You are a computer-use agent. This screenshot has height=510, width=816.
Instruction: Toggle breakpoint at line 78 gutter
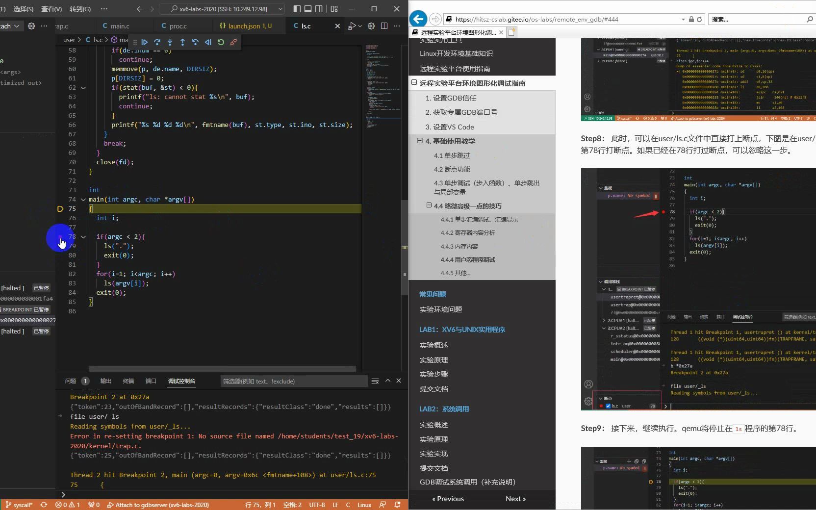coord(60,237)
